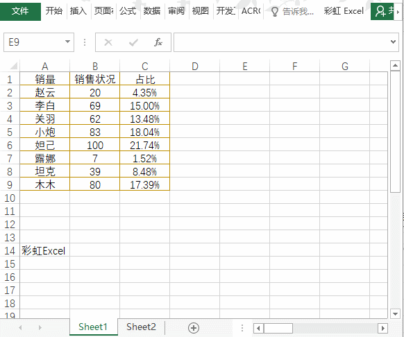Click the cell showing 4.35%
Viewport: 404px width, 337px height.
(145, 92)
